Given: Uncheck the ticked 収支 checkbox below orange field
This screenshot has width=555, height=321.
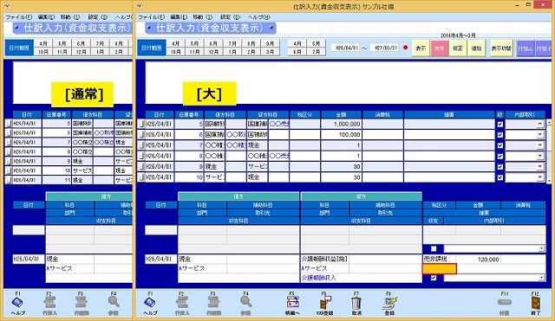Looking at the screenshot, I should pyautogui.click(x=434, y=278).
